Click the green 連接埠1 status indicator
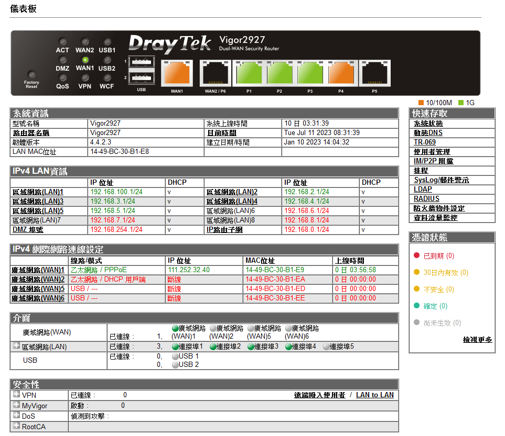The image size is (505, 436). pyautogui.click(x=175, y=347)
